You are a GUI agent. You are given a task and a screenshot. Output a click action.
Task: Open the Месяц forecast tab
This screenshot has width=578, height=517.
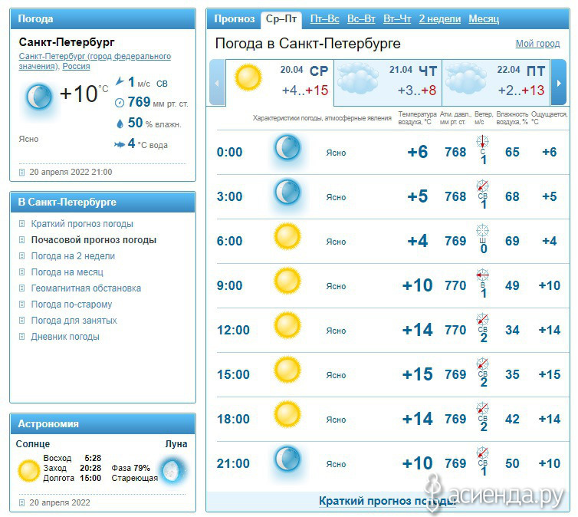point(484,19)
